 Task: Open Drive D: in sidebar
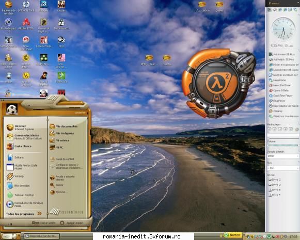pyautogui.click(x=274, y=185)
